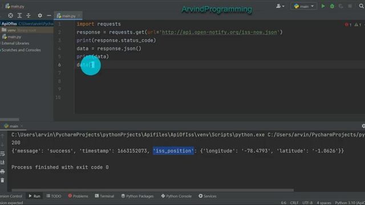Image resolution: width=365 pixels, height=205 pixels.
Task: Open the TODO tool window
Action: pyautogui.click(x=54, y=196)
